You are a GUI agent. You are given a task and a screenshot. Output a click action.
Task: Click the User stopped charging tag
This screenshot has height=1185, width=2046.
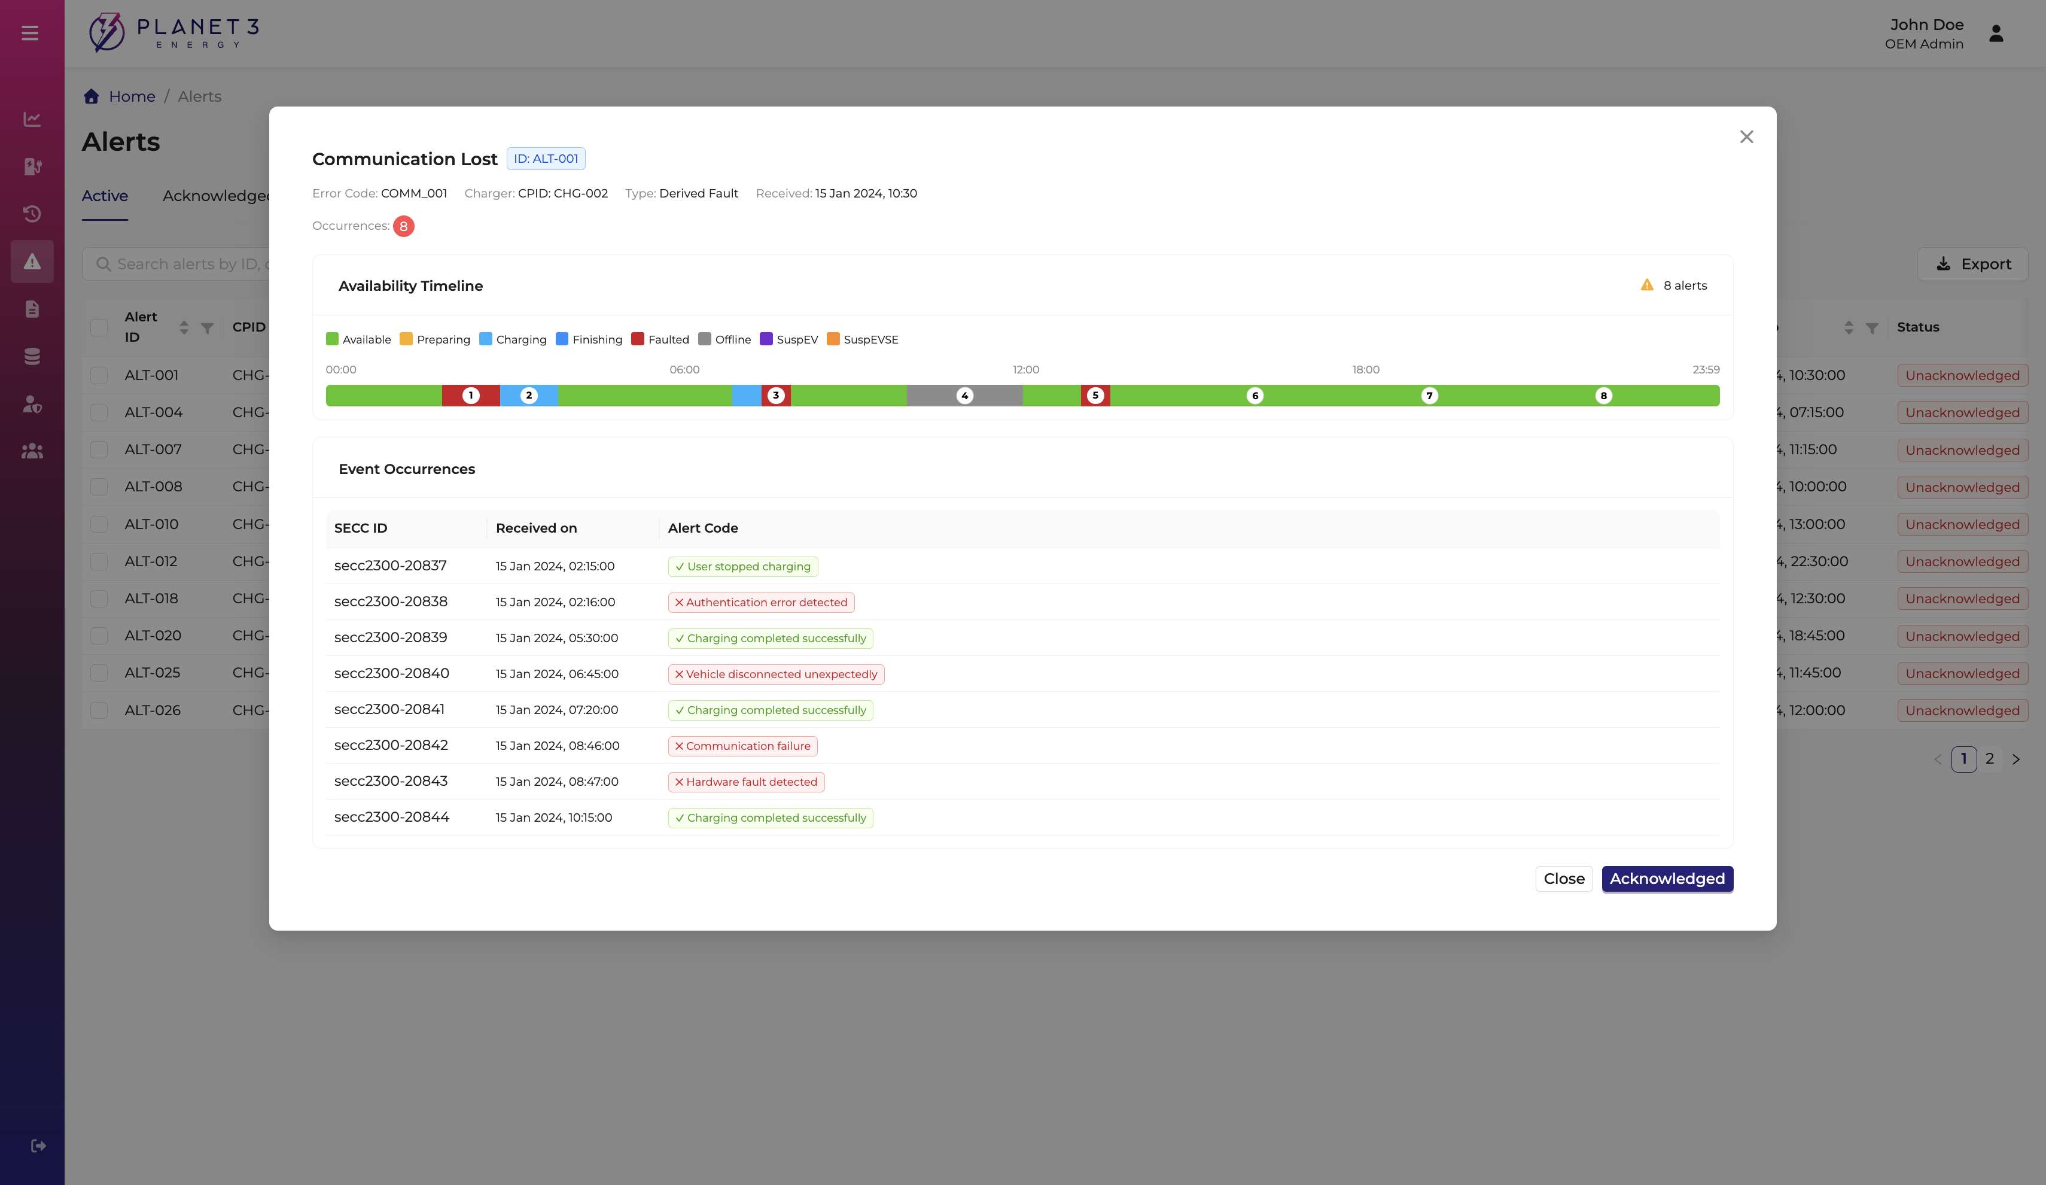(x=743, y=567)
